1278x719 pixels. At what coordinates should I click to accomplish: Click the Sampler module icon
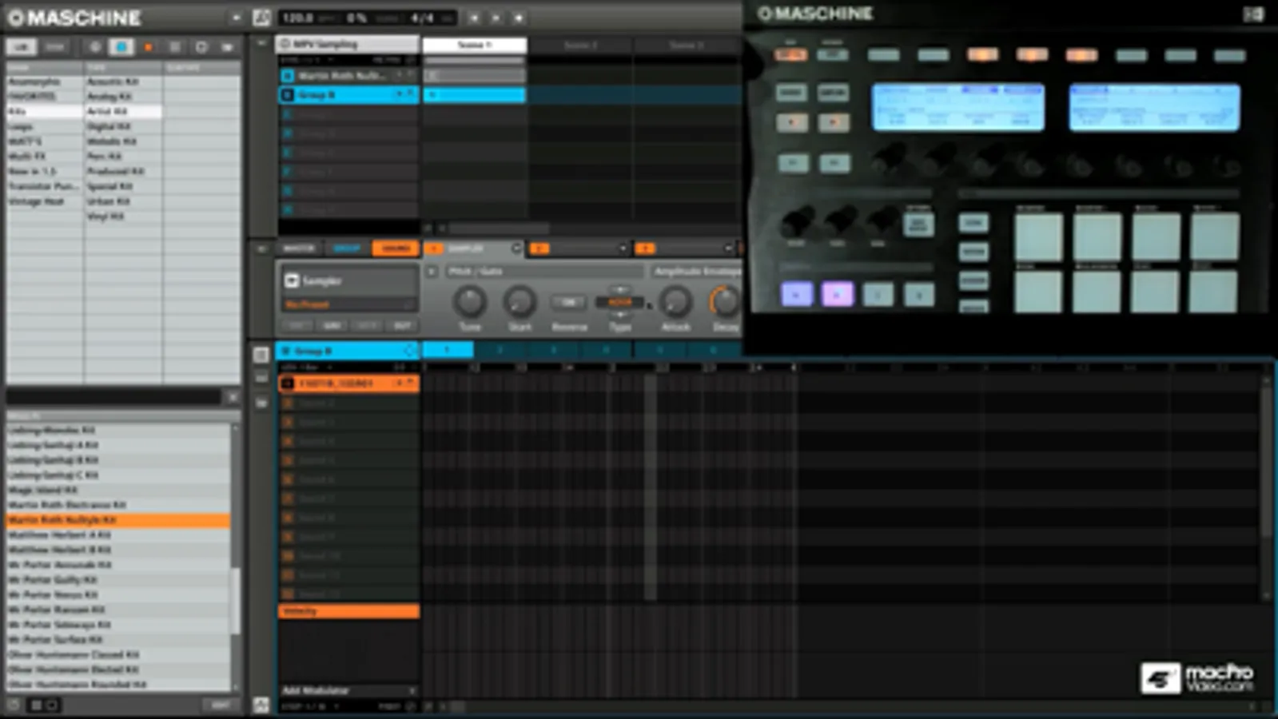pos(292,280)
